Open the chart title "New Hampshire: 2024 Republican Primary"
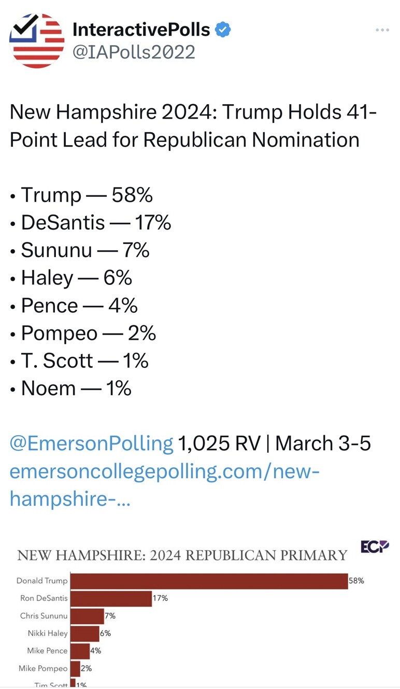 tap(182, 555)
